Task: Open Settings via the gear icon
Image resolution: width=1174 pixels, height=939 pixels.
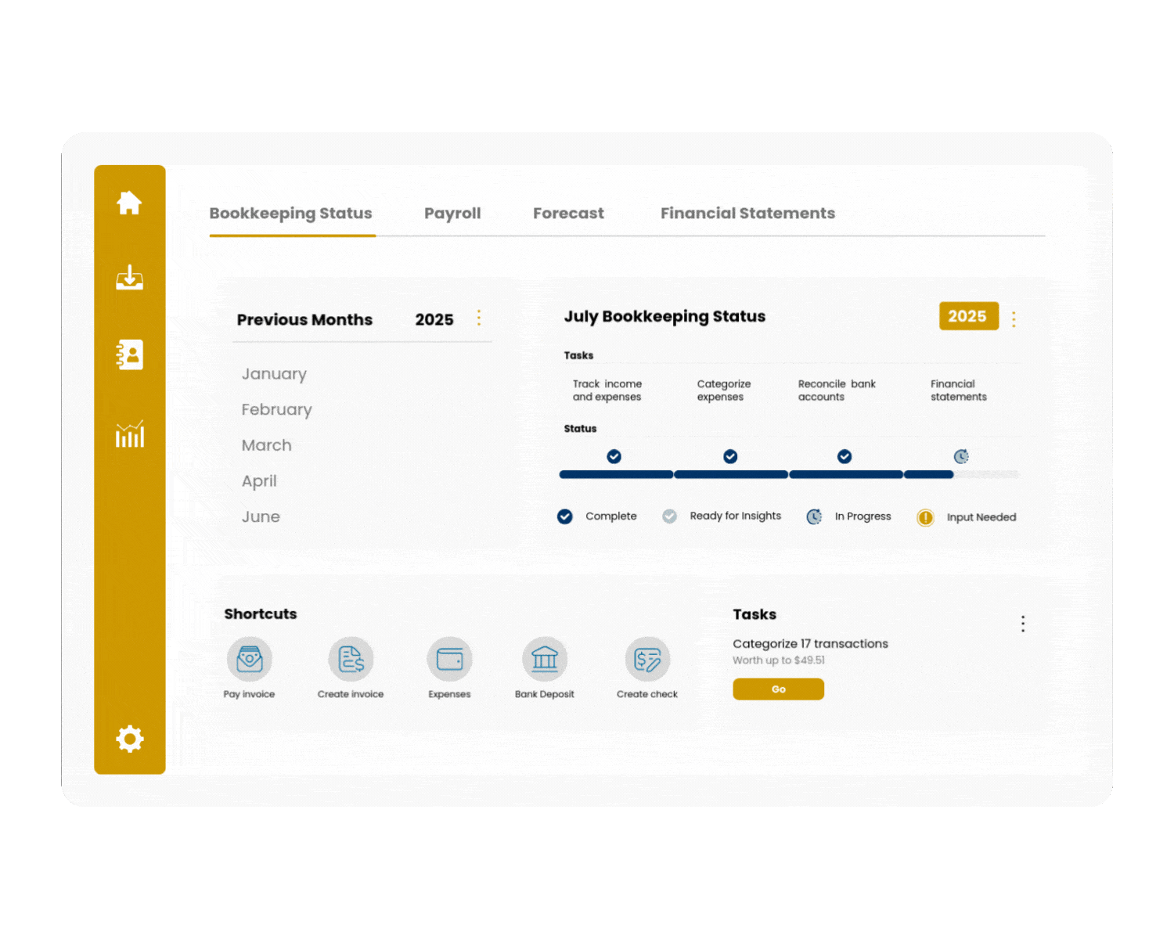Action: [129, 738]
